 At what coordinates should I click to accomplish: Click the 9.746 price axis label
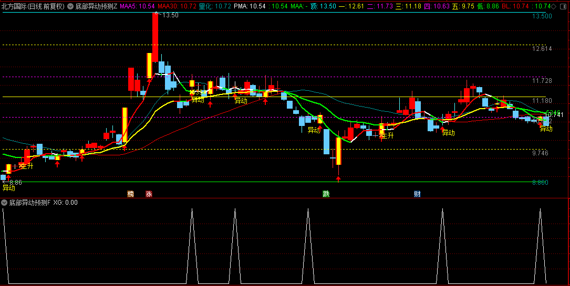click(540, 153)
